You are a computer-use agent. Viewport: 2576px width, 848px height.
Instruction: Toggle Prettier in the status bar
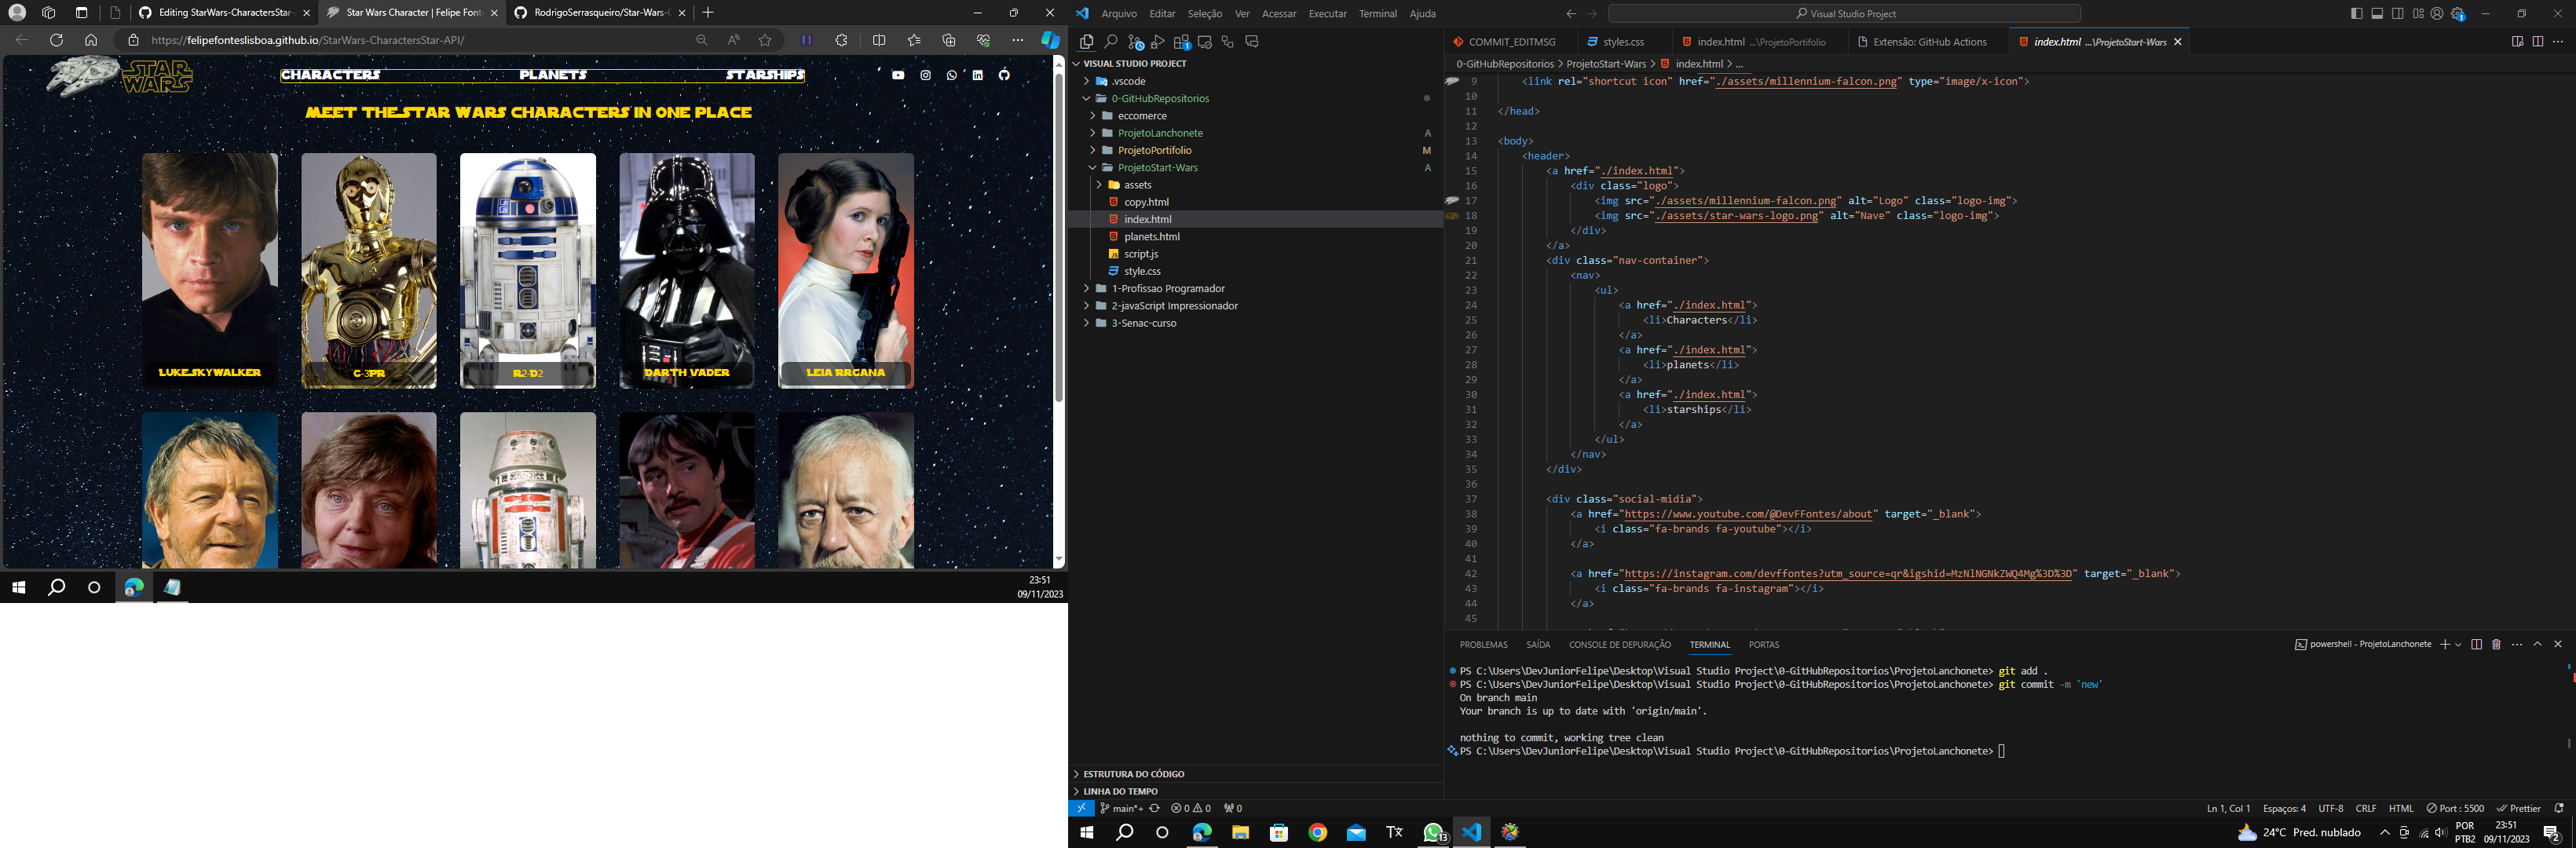point(2519,808)
